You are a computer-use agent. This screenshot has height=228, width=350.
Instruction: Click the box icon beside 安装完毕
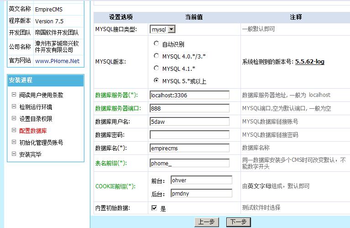point(14,154)
